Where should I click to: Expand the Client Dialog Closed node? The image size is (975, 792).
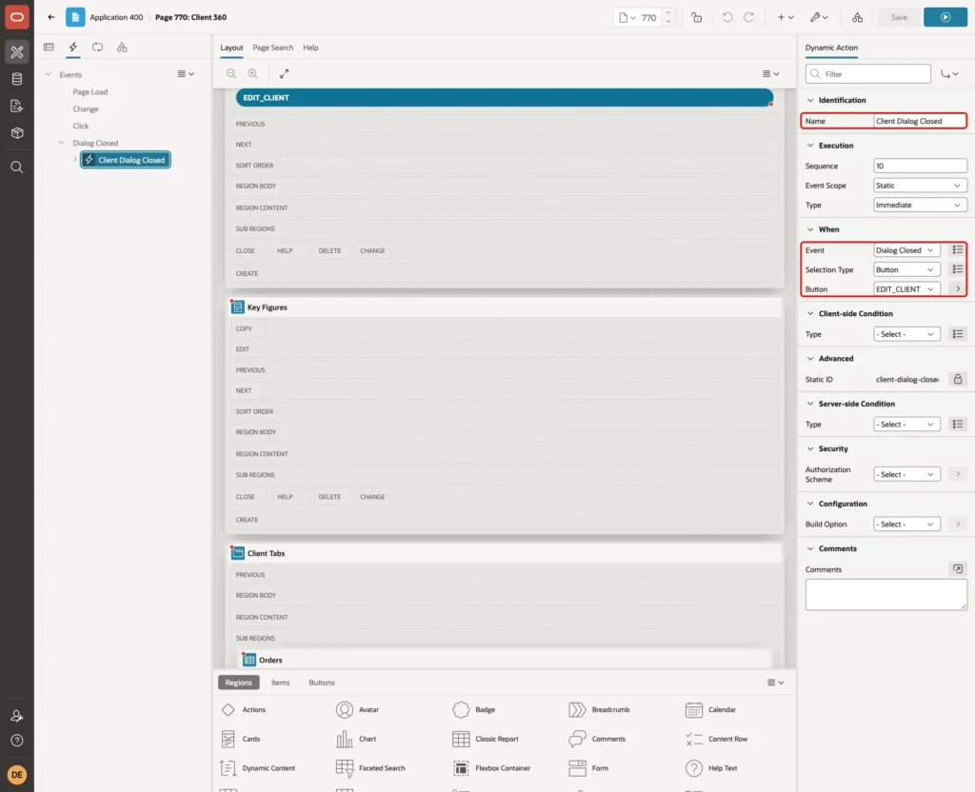74,159
